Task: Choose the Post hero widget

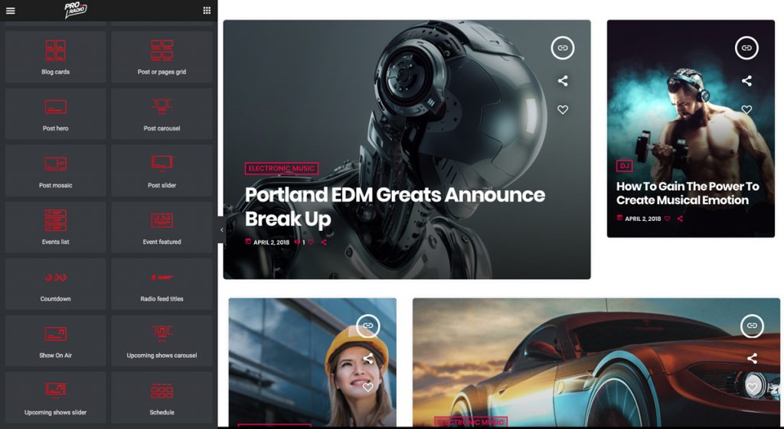Action: (55, 114)
